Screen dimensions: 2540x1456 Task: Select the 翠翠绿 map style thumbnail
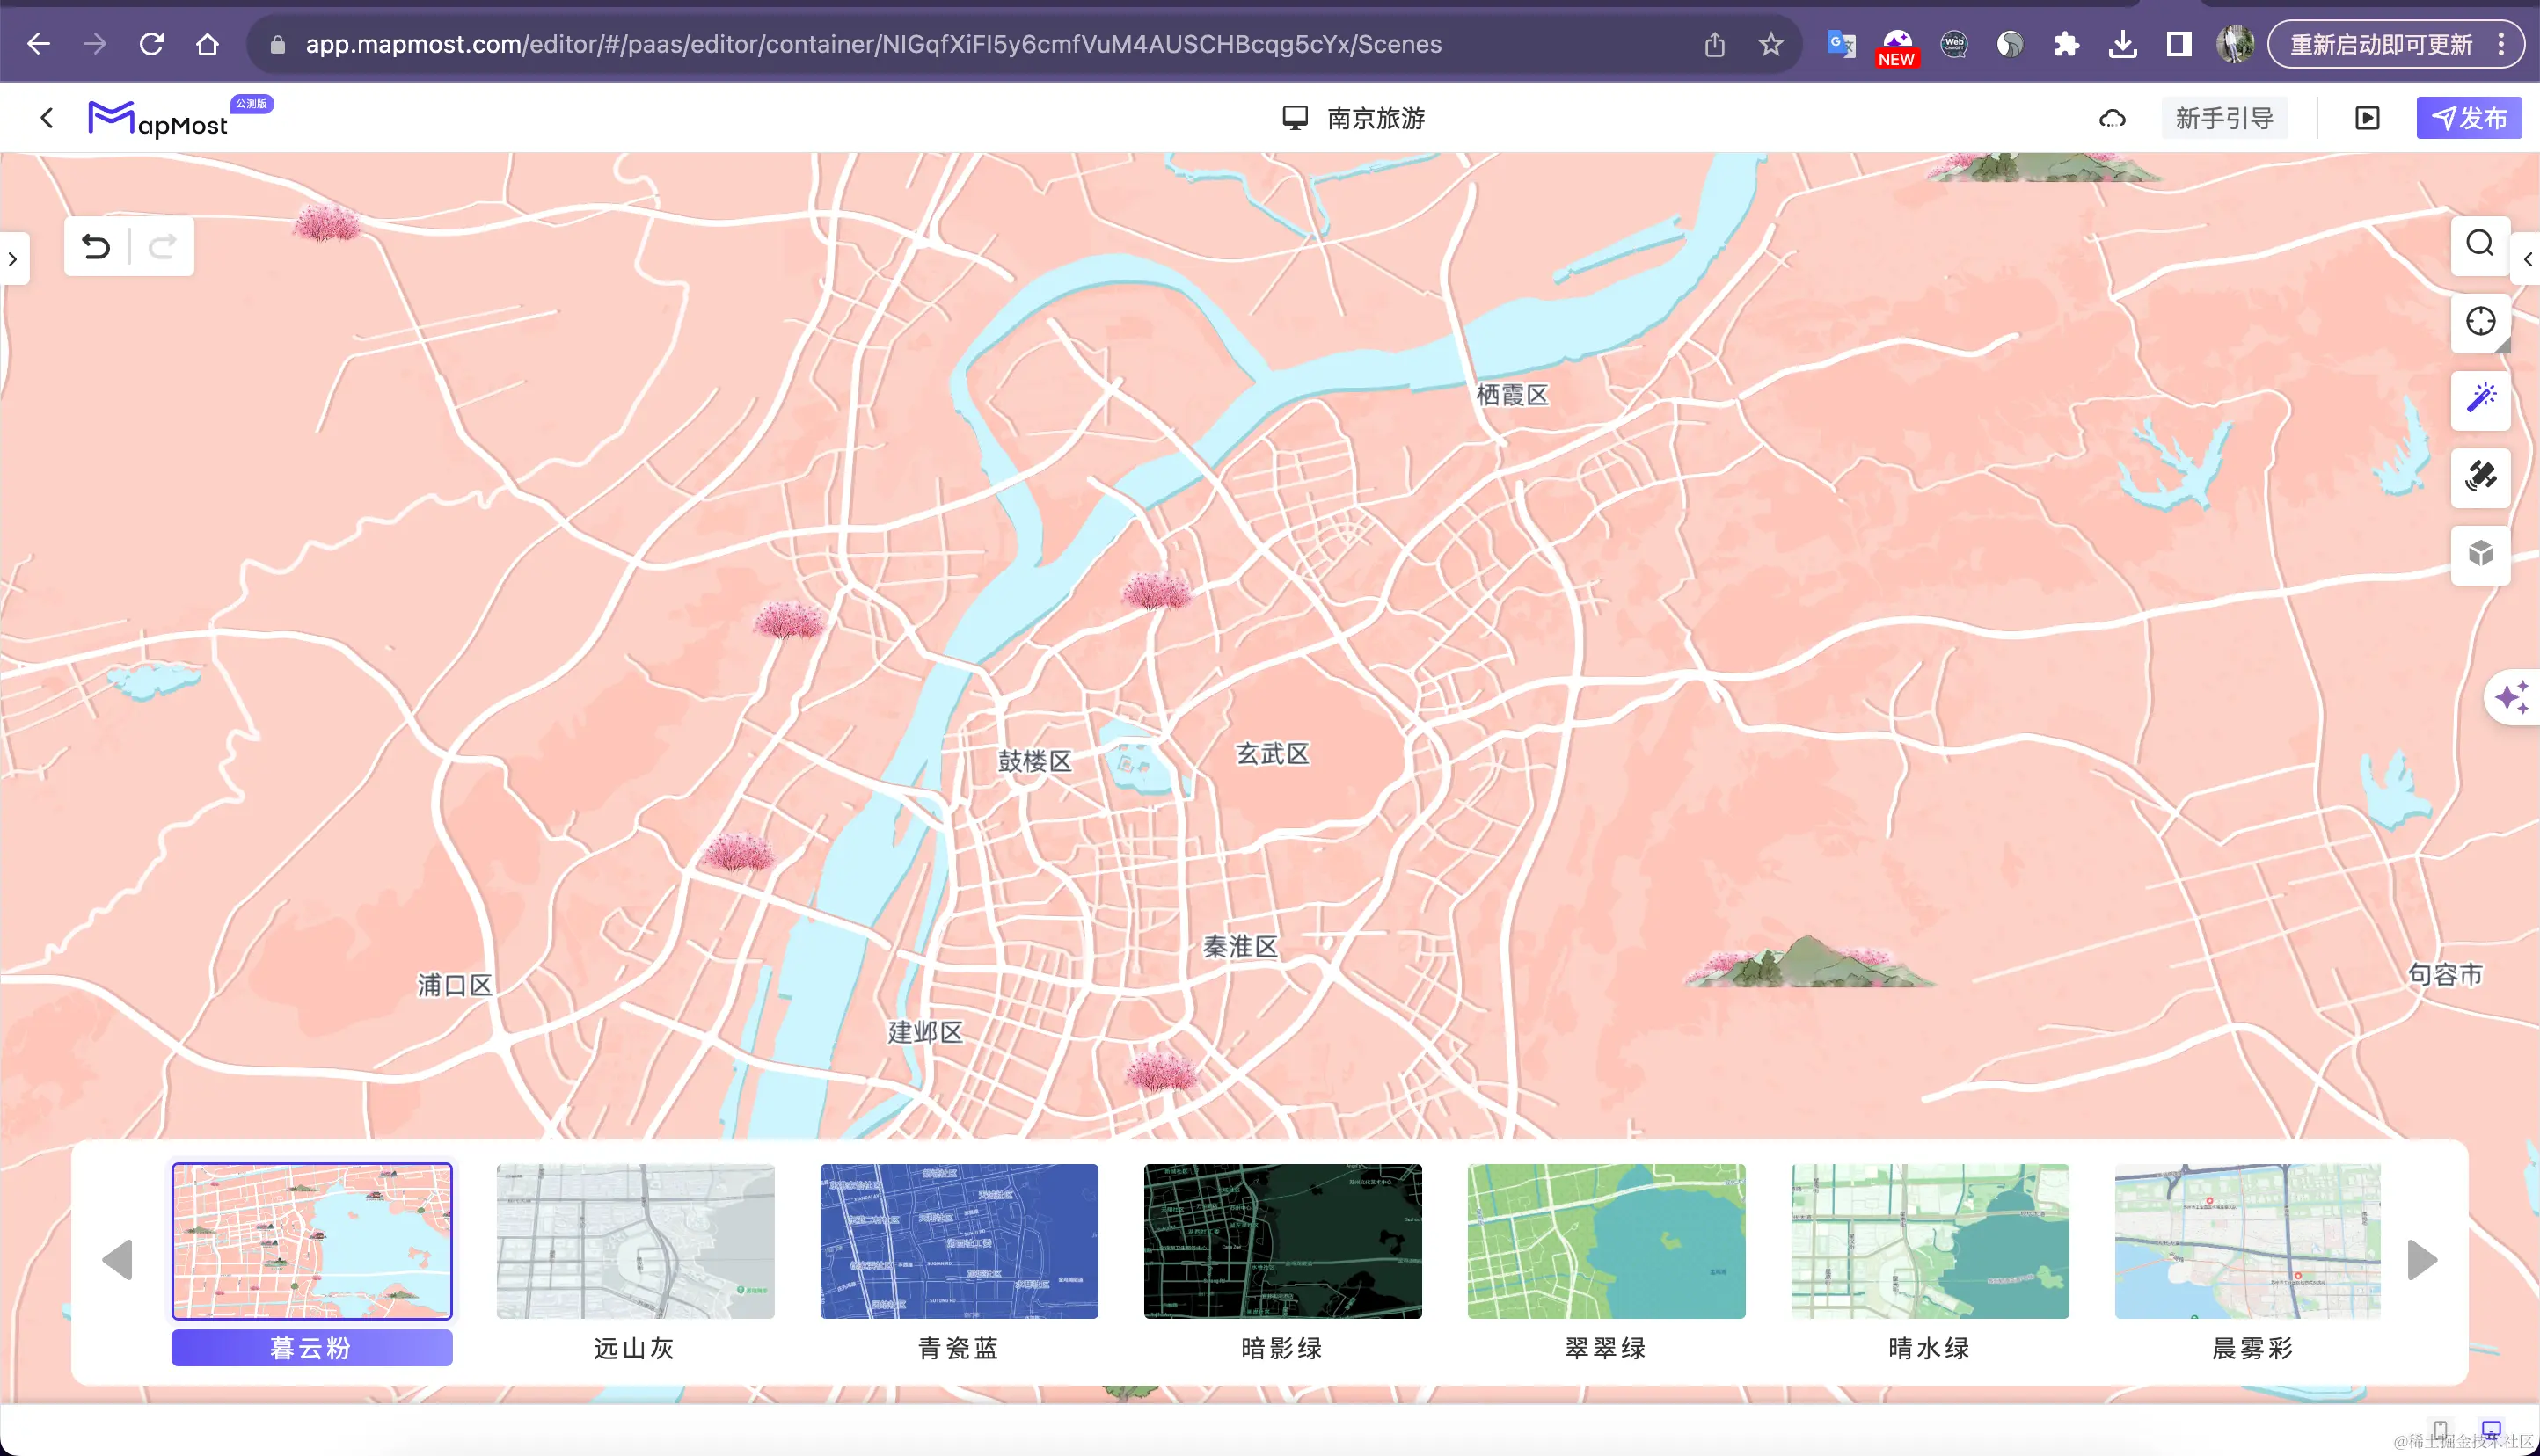[1606, 1241]
